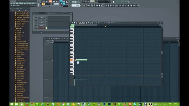This screenshot has width=189, height=106.
Task: Choose the Select tool in piano roll toolbar
Action: (90, 23)
